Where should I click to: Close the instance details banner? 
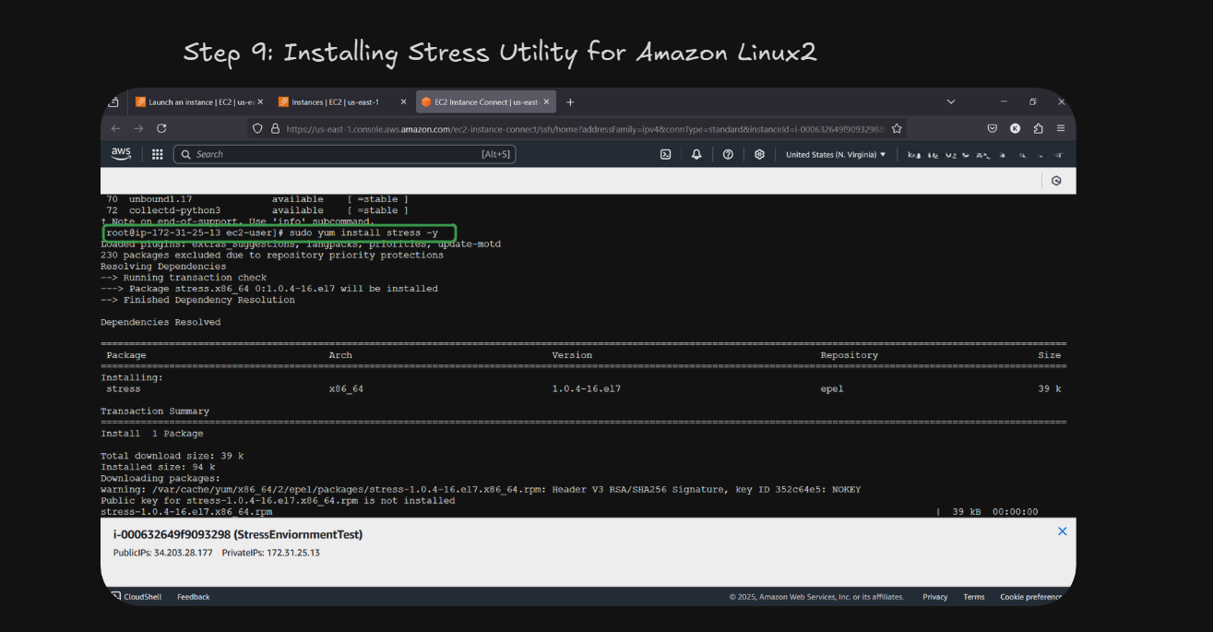(x=1062, y=531)
